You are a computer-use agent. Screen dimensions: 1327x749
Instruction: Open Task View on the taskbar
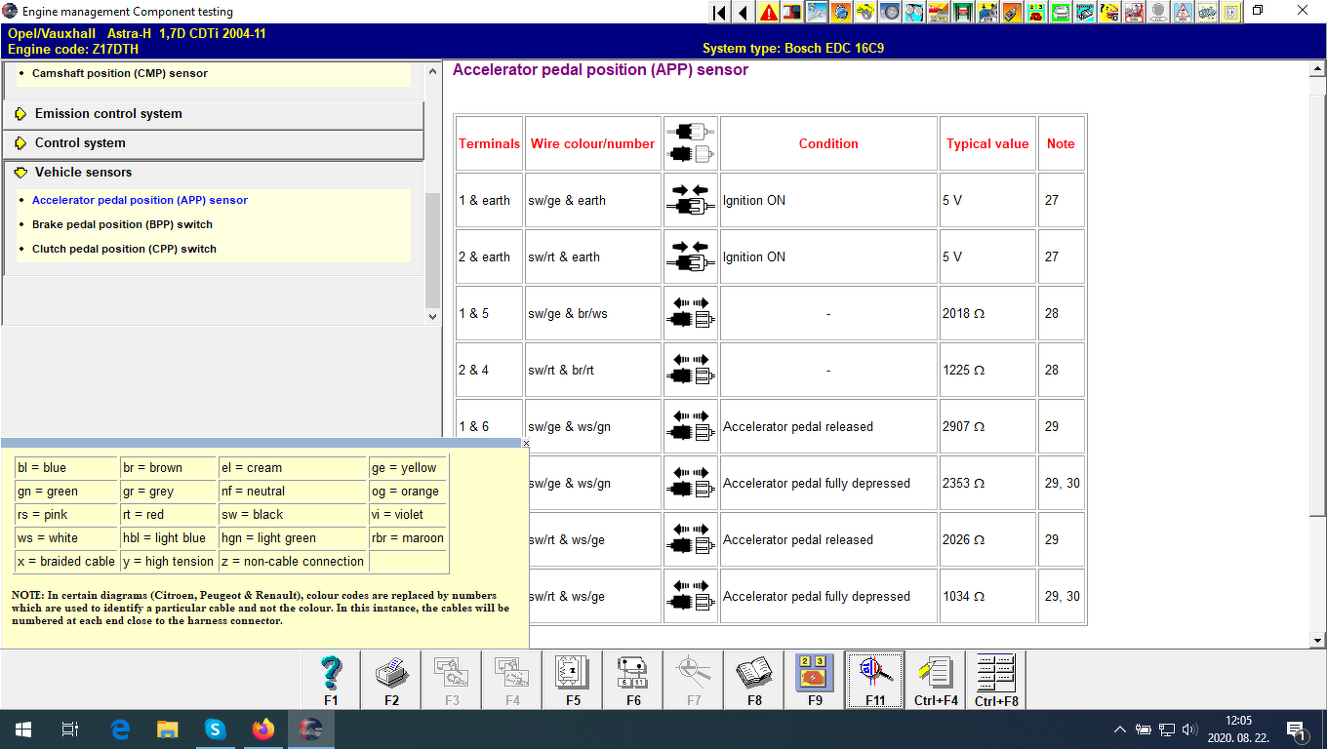[70, 729]
